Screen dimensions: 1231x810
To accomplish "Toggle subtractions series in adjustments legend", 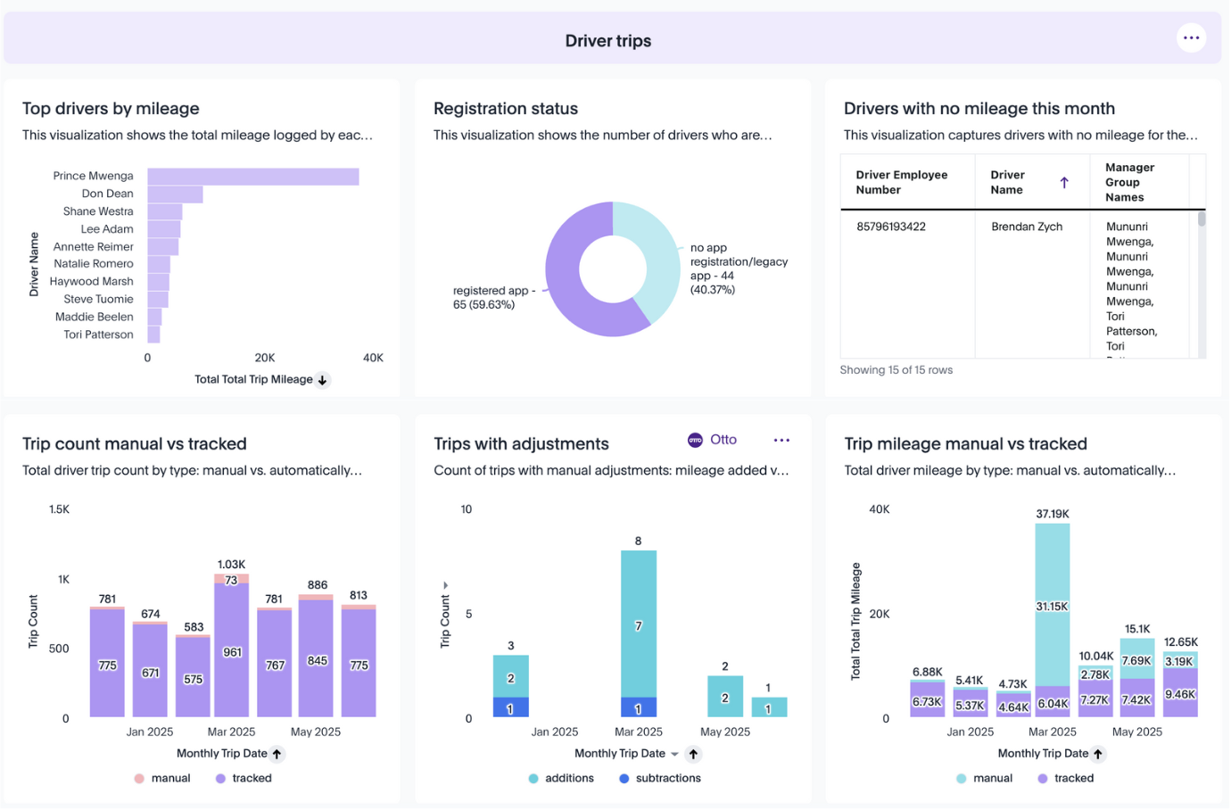I will [659, 778].
